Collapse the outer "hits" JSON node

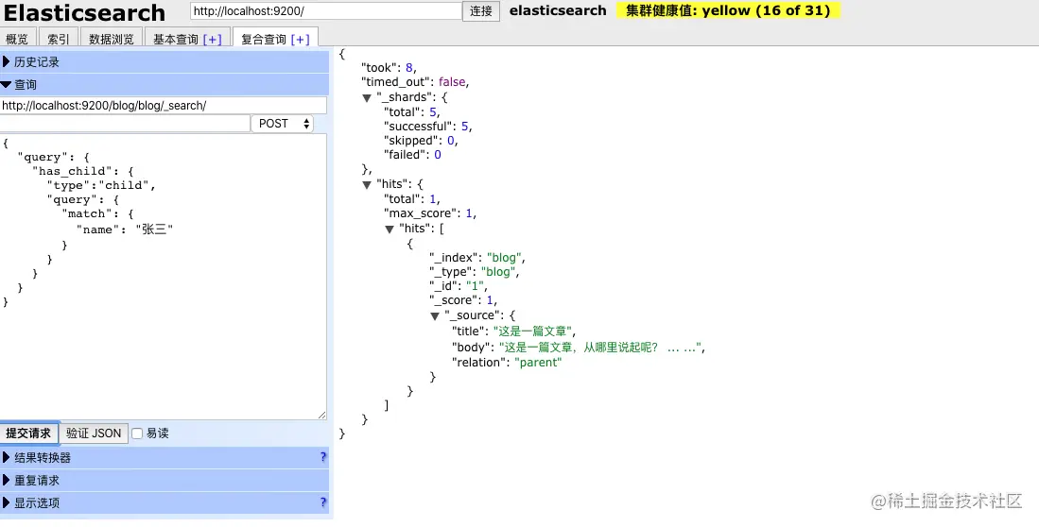pos(367,185)
